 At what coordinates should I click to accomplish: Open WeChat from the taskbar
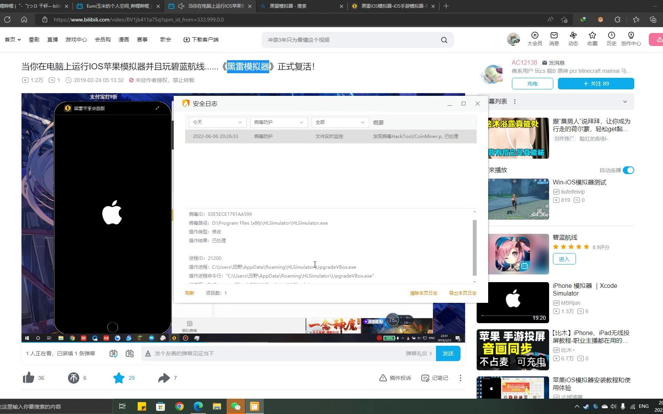click(x=235, y=406)
